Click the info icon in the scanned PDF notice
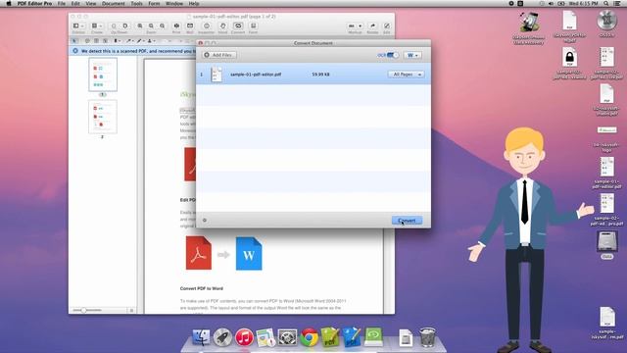This screenshot has height=353, width=627. coord(75,51)
